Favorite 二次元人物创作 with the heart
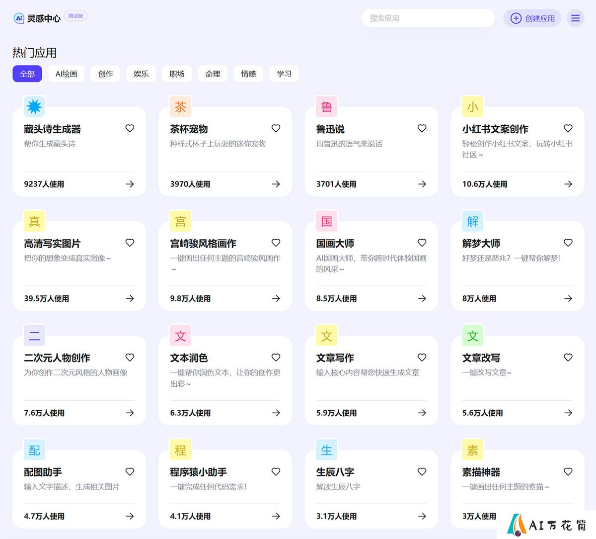The image size is (596, 539). coord(130,358)
